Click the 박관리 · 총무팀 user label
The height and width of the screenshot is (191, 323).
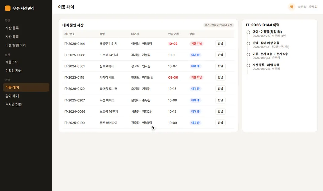308,7
